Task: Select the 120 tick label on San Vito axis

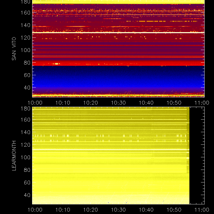Action: tap(25, 38)
